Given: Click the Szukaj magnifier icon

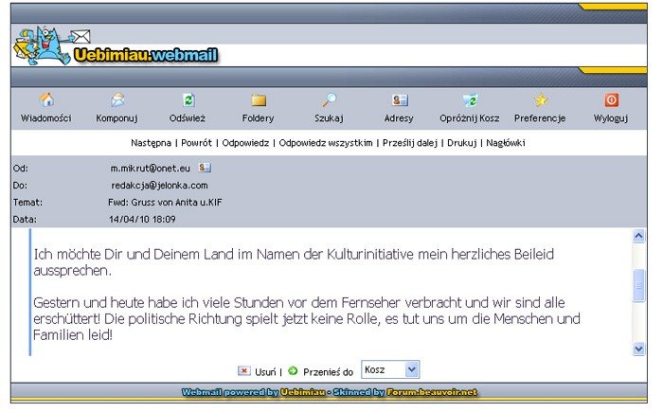Looking at the screenshot, I should point(330,100).
